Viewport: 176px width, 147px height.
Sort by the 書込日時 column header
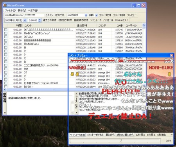pos(86,25)
